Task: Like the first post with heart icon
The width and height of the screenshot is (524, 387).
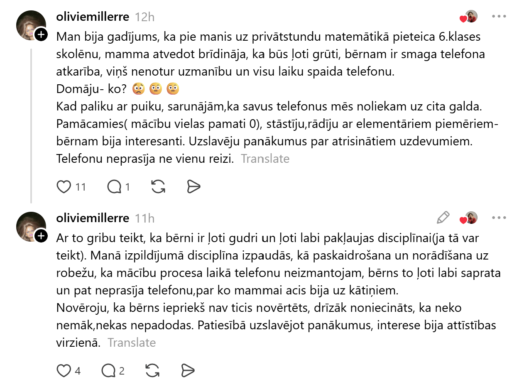Action: pyautogui.click(x=64, y=187)
